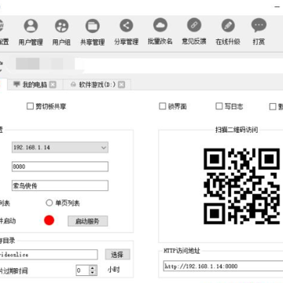The width and height of the screenshot is (283, 283).
Task: Open the 意见反馈 feedback link icon
Action: tap(194, 25)
